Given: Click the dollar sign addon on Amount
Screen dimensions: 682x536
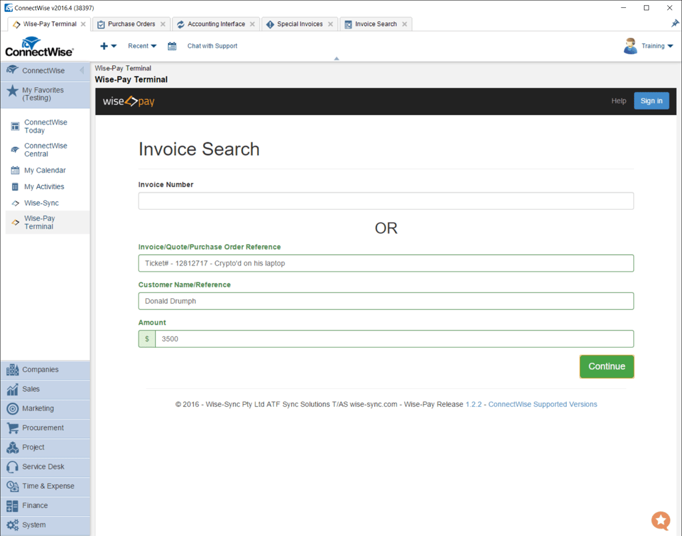Looking at the screenshot, I should pos(147,339).
